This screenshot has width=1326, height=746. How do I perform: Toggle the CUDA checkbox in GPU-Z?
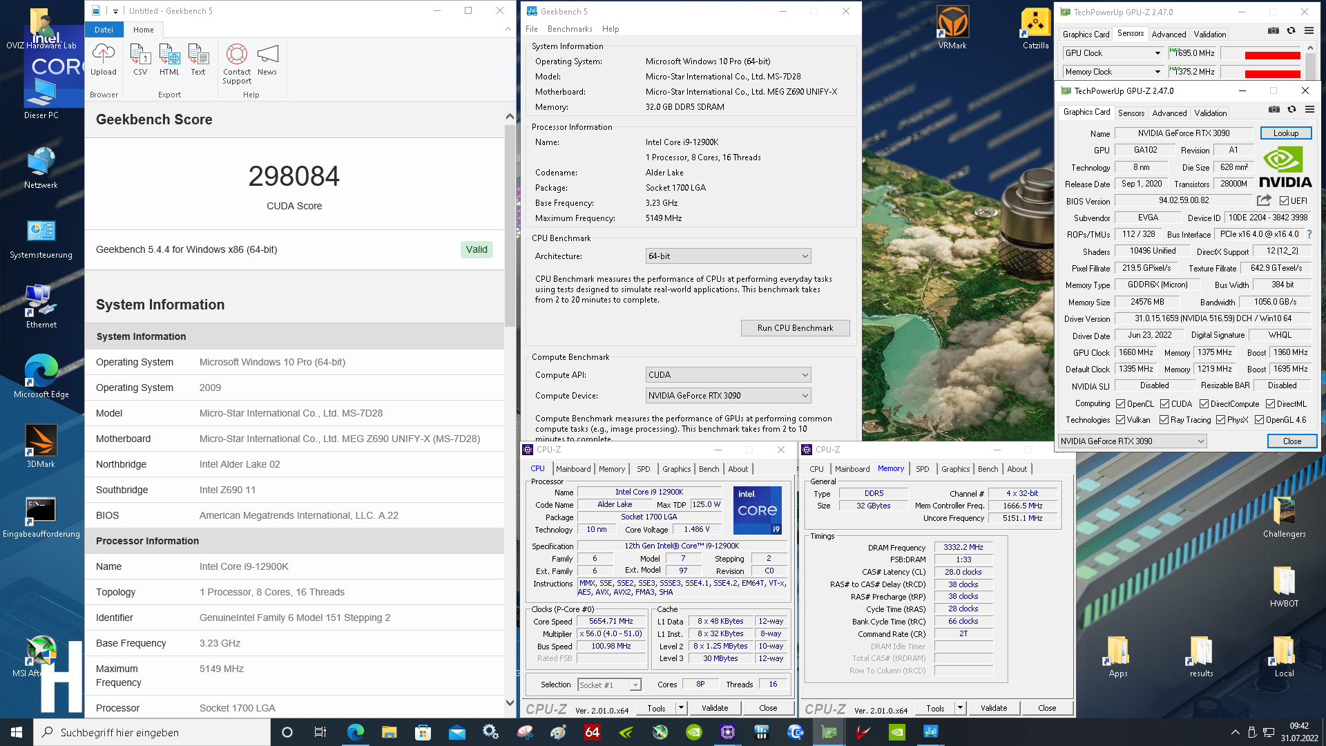pos(1164,404)
